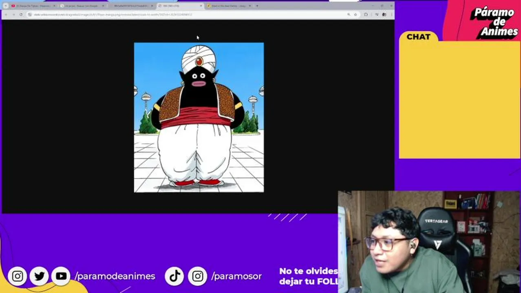This screenshot has width=521, height=293.
Task: Open a new browser tab
Action: (x=257, y=6)
